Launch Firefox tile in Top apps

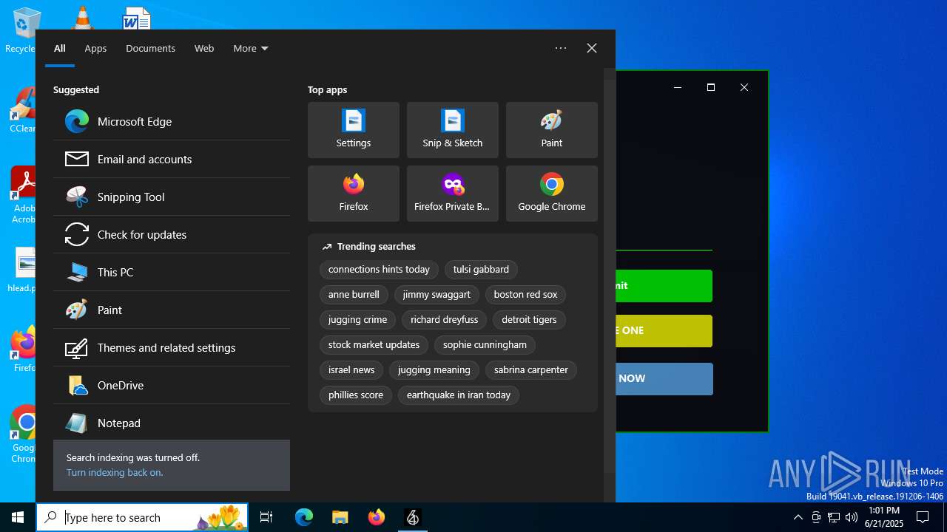pyautogui.click(x=354, y=194)
